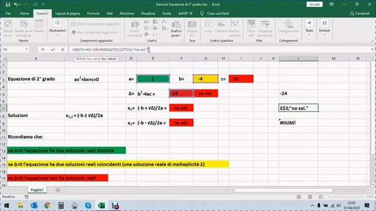Image resolution: width=376 pixels, height=211 pixels.
Task: Click the Filtro dati button
Action: 251,29
